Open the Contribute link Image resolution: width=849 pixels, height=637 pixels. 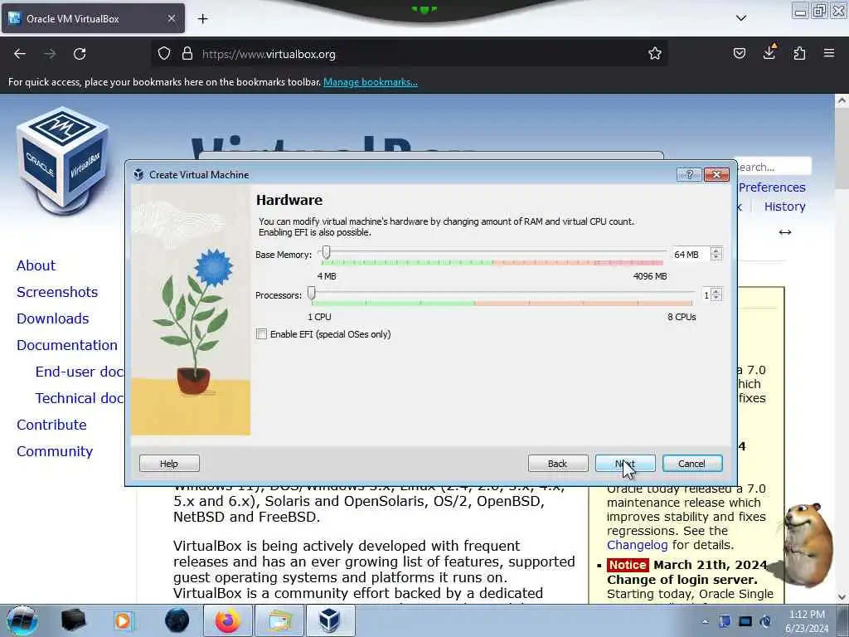tap(51, 425)
